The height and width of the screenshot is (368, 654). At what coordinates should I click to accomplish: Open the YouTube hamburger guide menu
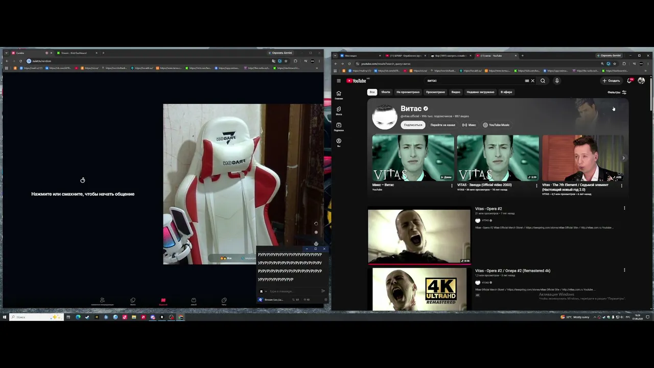pos(338,81)
